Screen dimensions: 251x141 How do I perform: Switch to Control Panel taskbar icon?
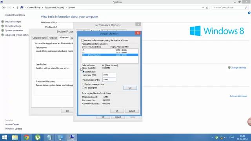(60, 137)
